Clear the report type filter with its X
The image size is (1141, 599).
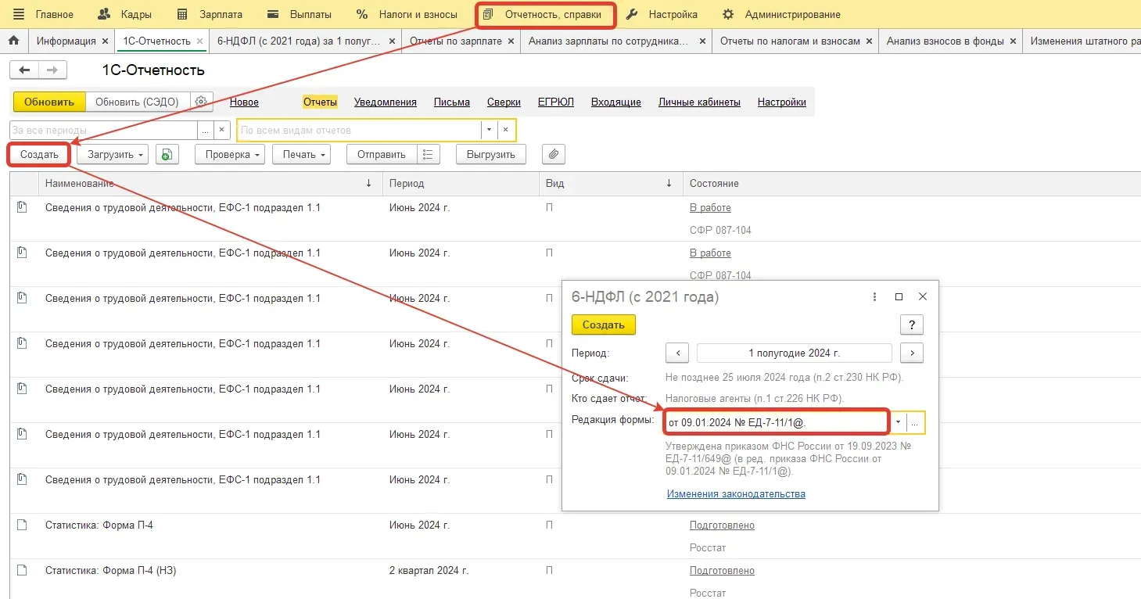coord(506,131)
